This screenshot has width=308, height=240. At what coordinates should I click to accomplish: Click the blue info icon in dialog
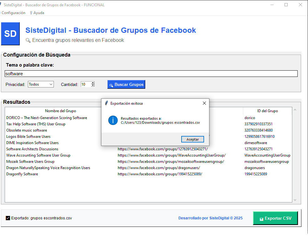113,120
